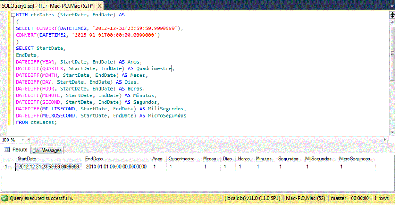Image resolution: width=395 pixels, height=205 pixels.
Task: Click the Dias column header
Action: click(x=228, y=159)
